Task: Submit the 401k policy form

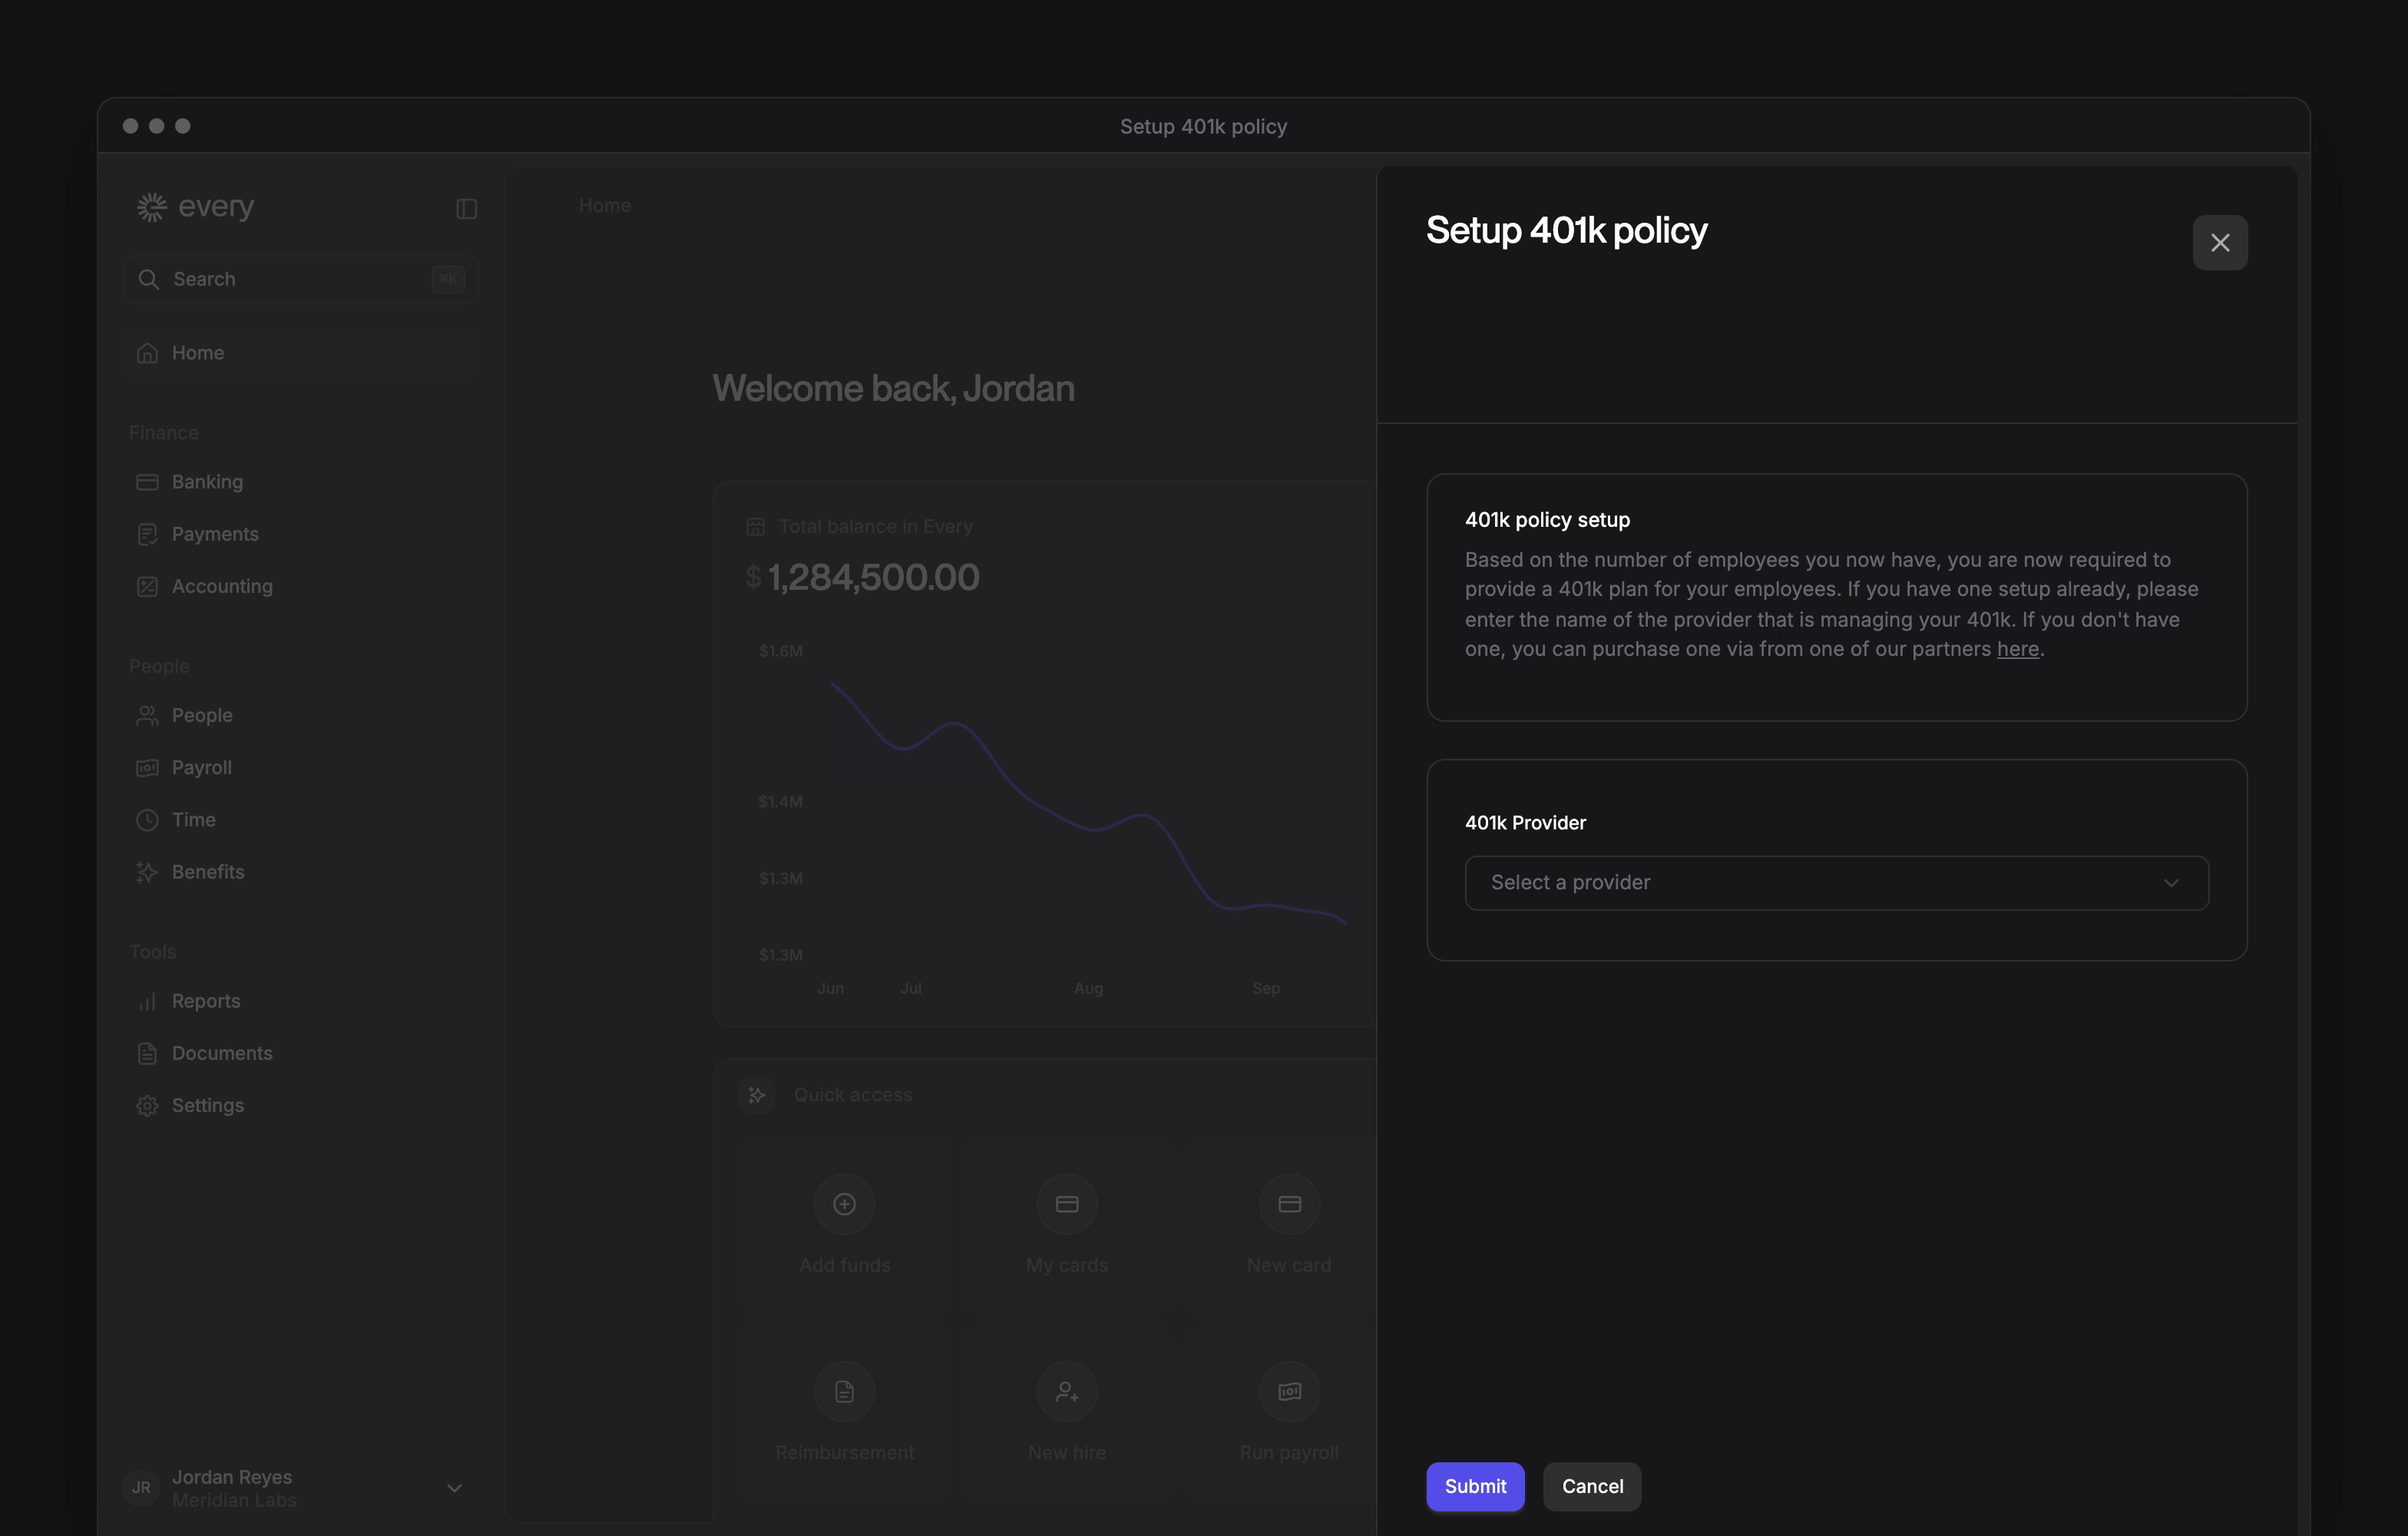Action: [1475, 1486]
